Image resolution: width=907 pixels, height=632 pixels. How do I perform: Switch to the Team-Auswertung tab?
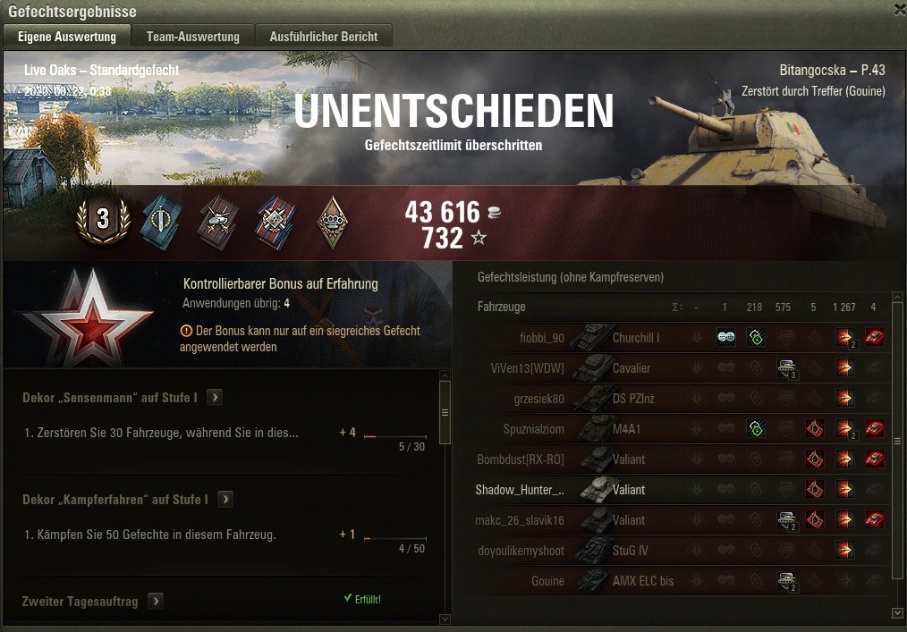point(192,37)
